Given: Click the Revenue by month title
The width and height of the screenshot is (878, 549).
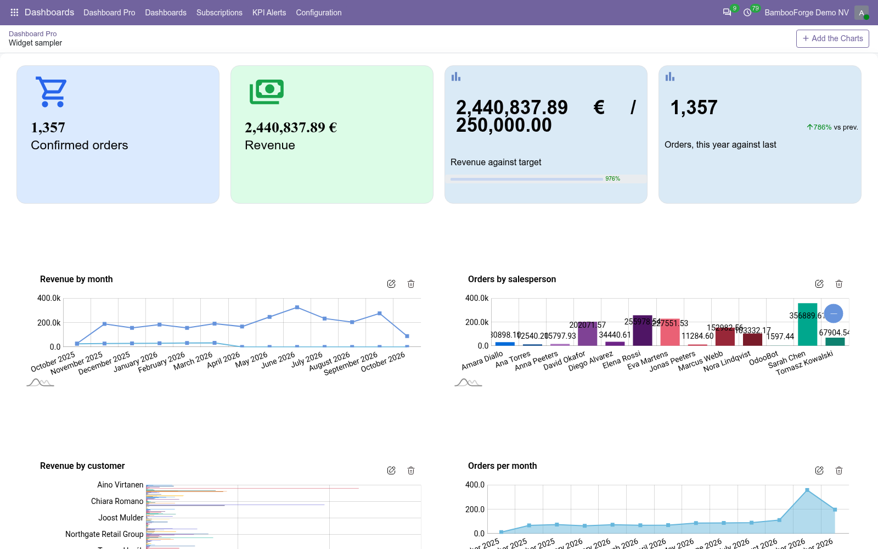Looking at the screenshot, I should (x=76, y=279).
